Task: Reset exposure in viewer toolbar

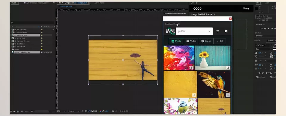Action: coord(103,111)
